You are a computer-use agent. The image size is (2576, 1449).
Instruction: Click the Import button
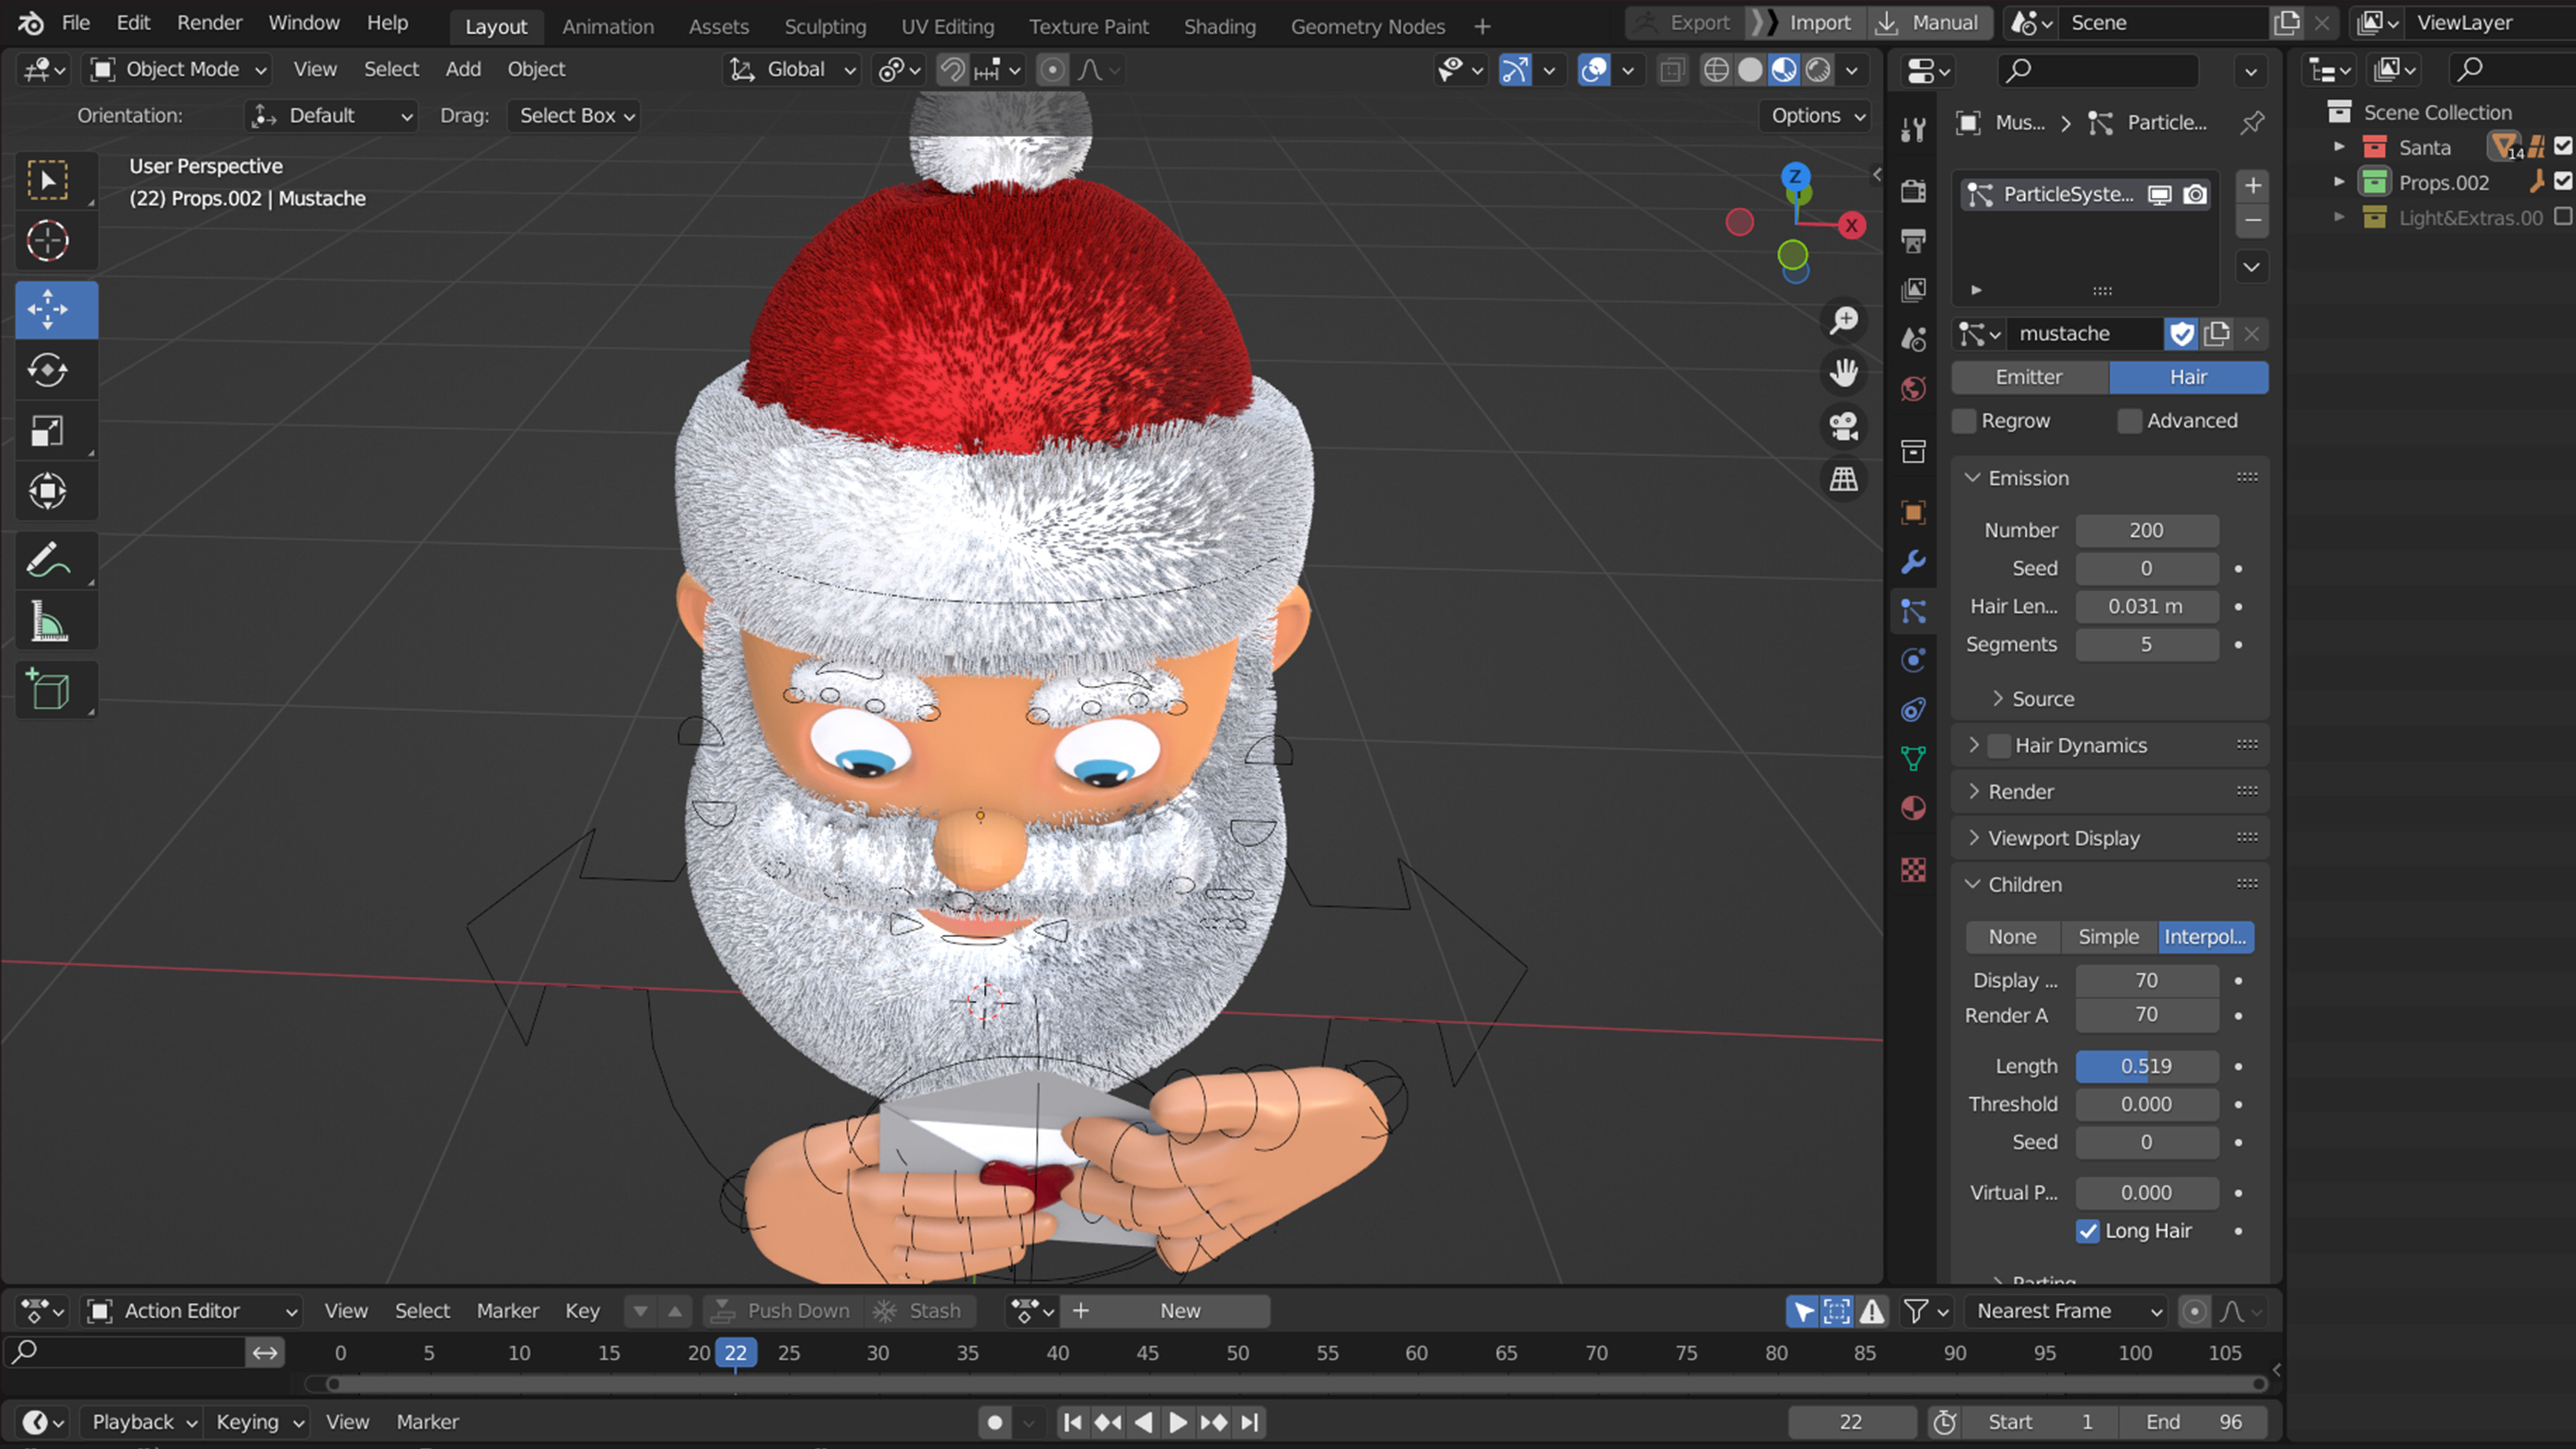1805,23
